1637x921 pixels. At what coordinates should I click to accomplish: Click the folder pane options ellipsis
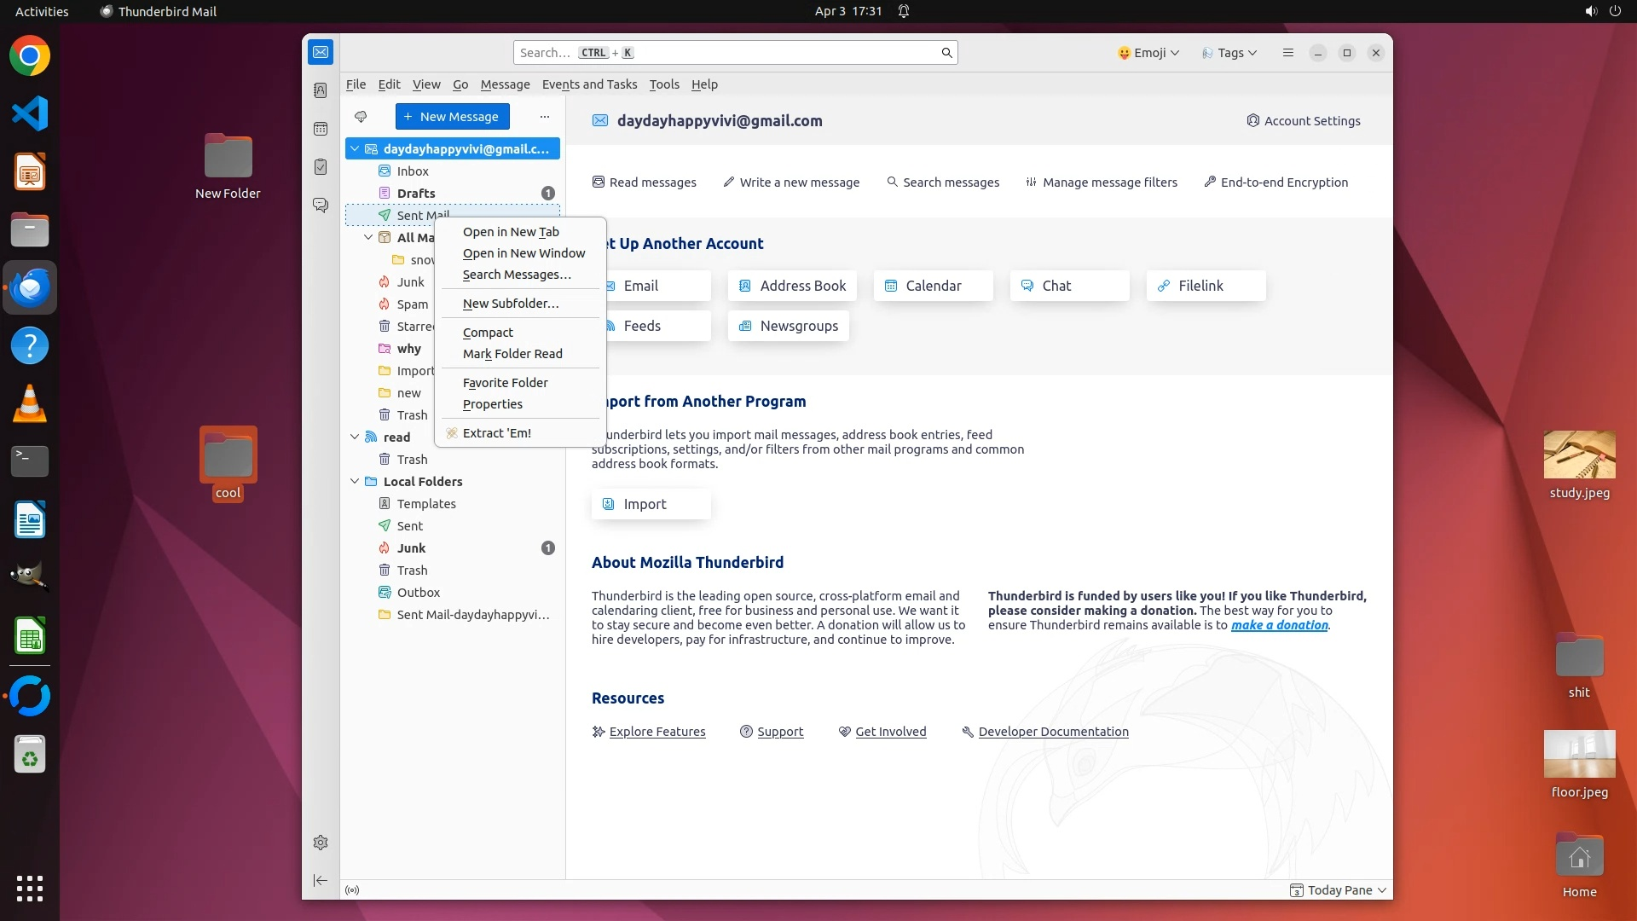pos(545,117)
